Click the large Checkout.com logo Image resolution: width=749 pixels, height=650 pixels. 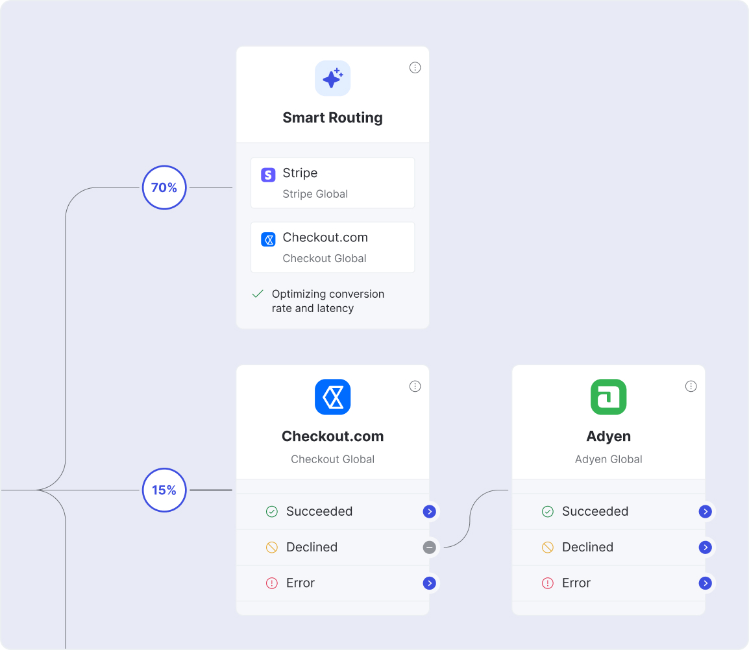pos(332,397)
